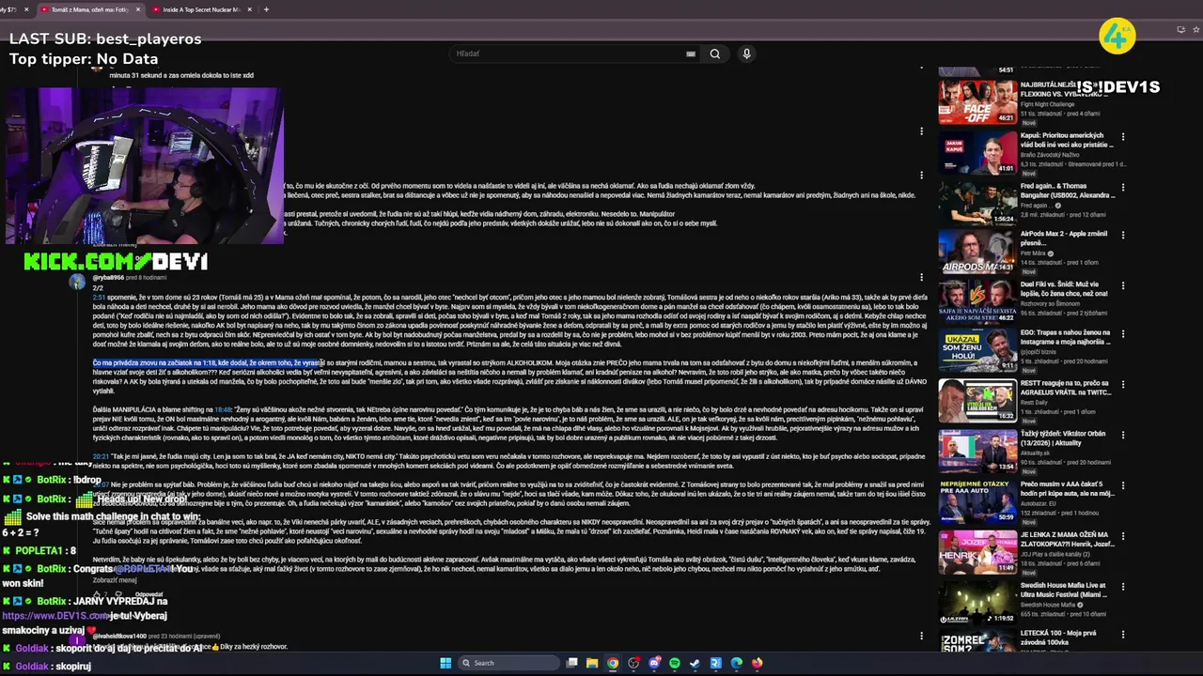Viewport: 1203px width, 676px height.
Task: Click into the Hľadať search field
Action: pyautogui.click(x=569, y=54)
